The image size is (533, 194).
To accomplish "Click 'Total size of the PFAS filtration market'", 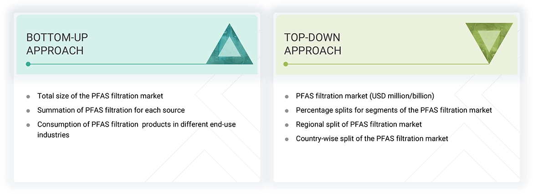I will pos(100,96).
